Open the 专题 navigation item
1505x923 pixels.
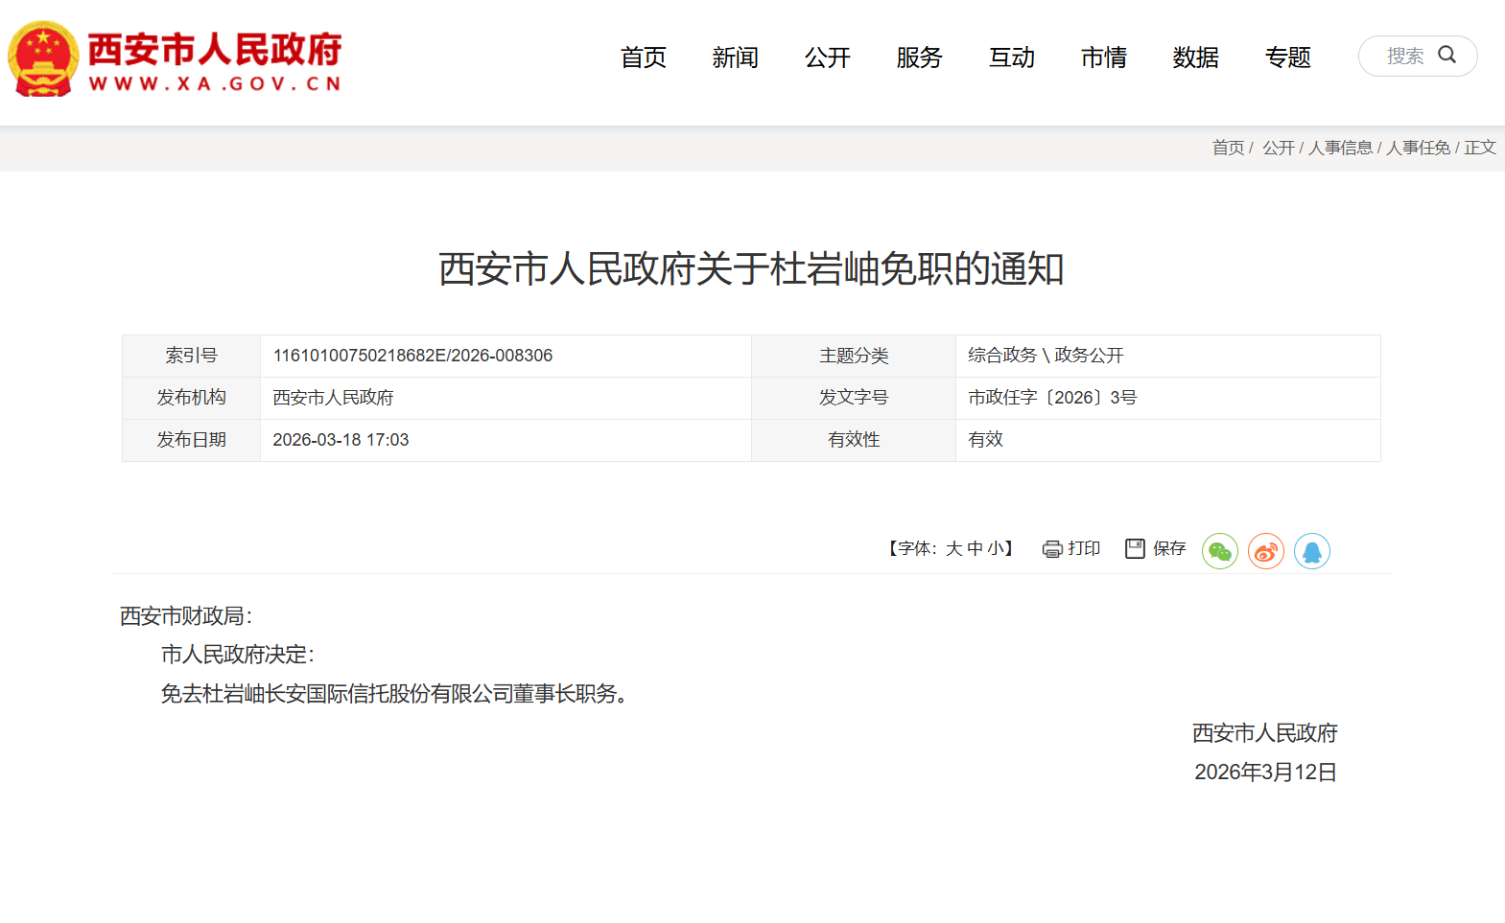click(x=1287, y=58)
